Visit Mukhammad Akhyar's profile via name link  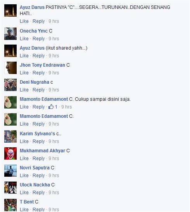(43, 151)
